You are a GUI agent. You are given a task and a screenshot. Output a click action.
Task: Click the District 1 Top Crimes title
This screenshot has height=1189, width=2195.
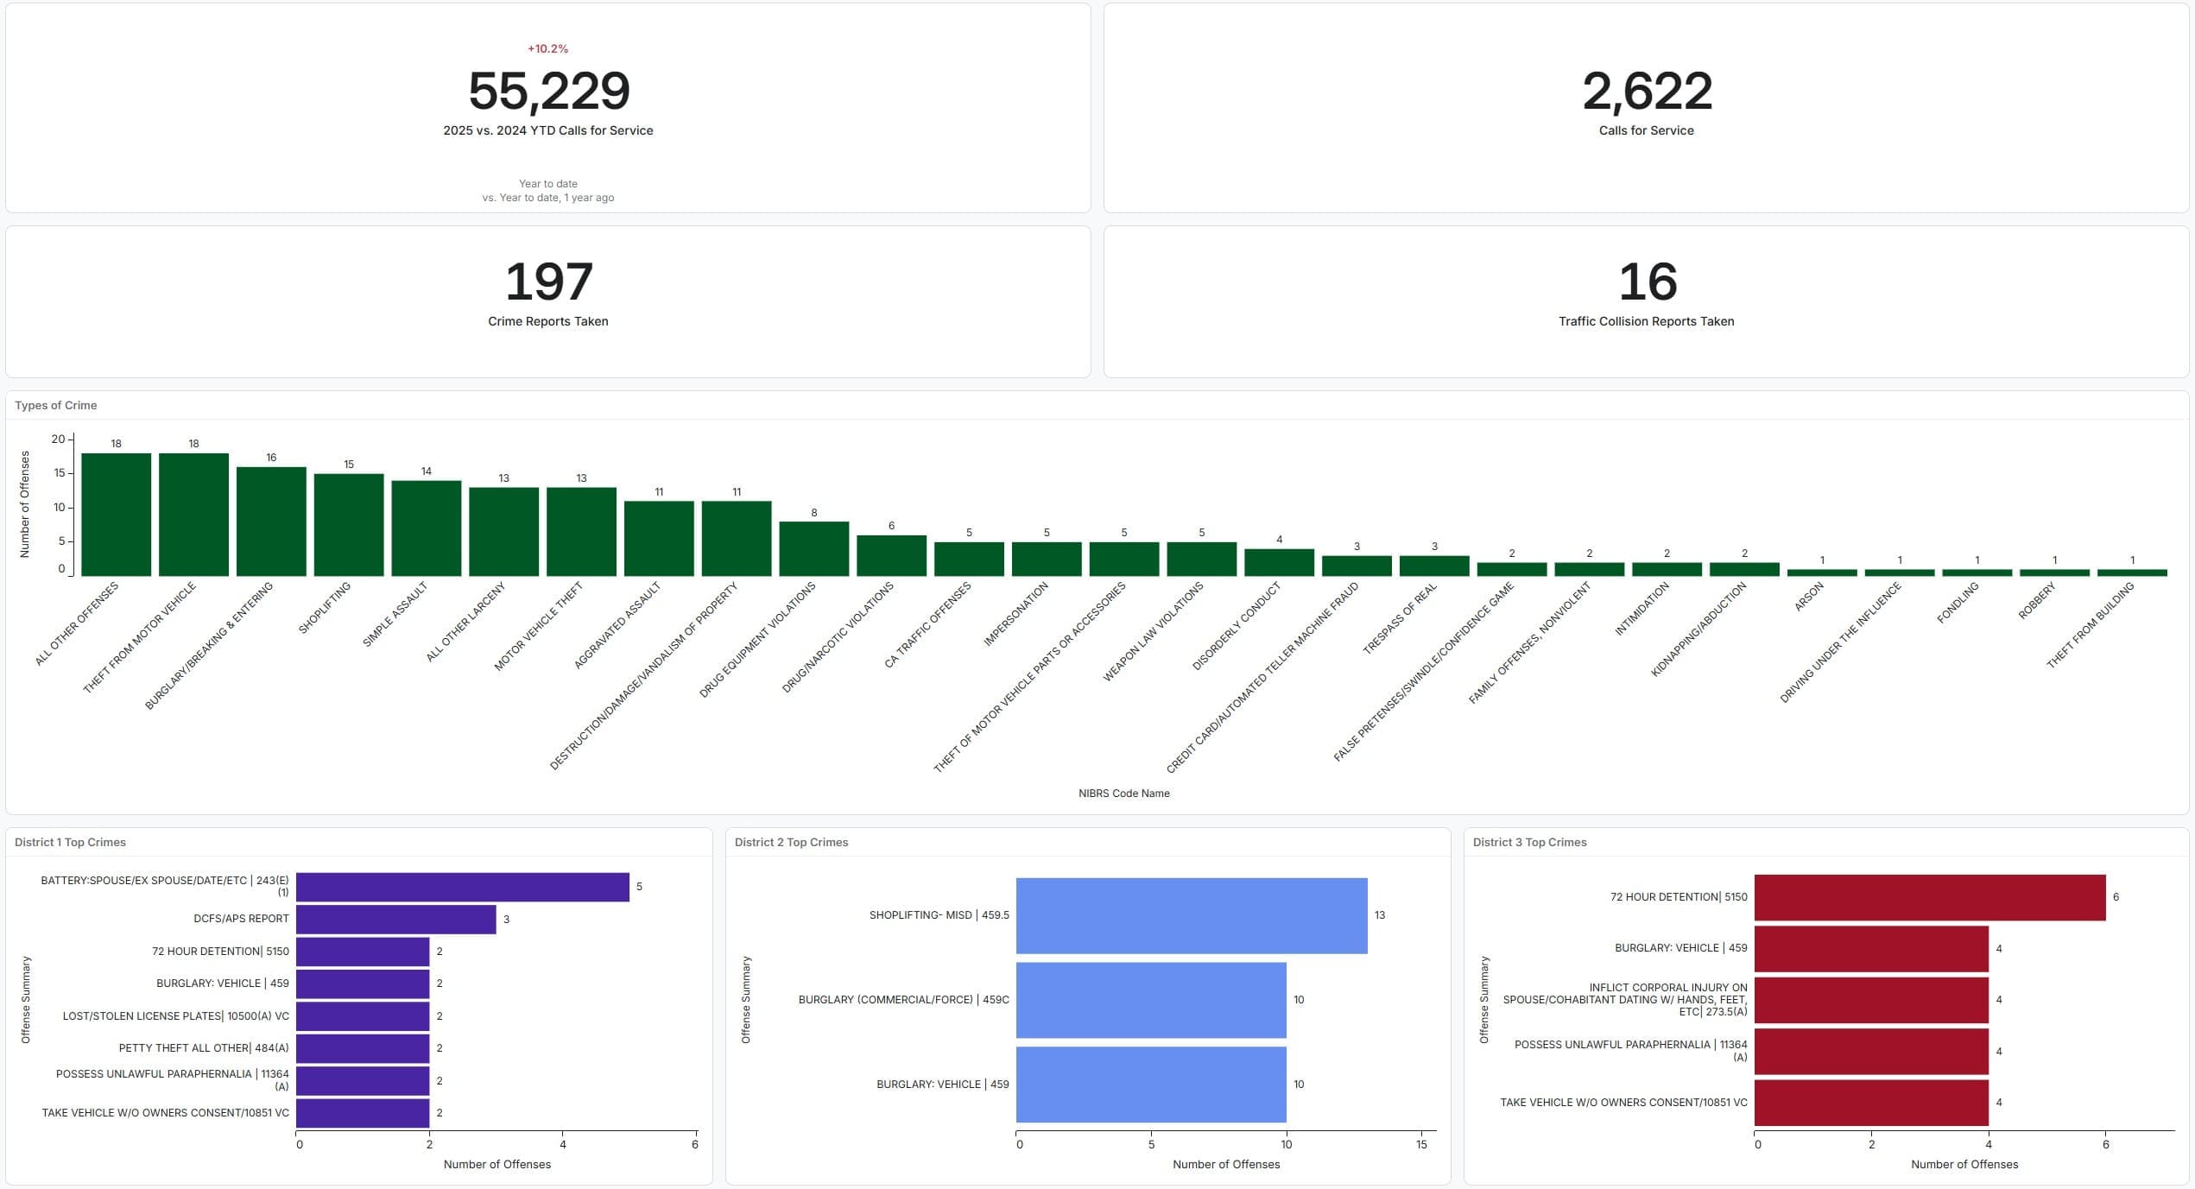[x=70, y=842]
